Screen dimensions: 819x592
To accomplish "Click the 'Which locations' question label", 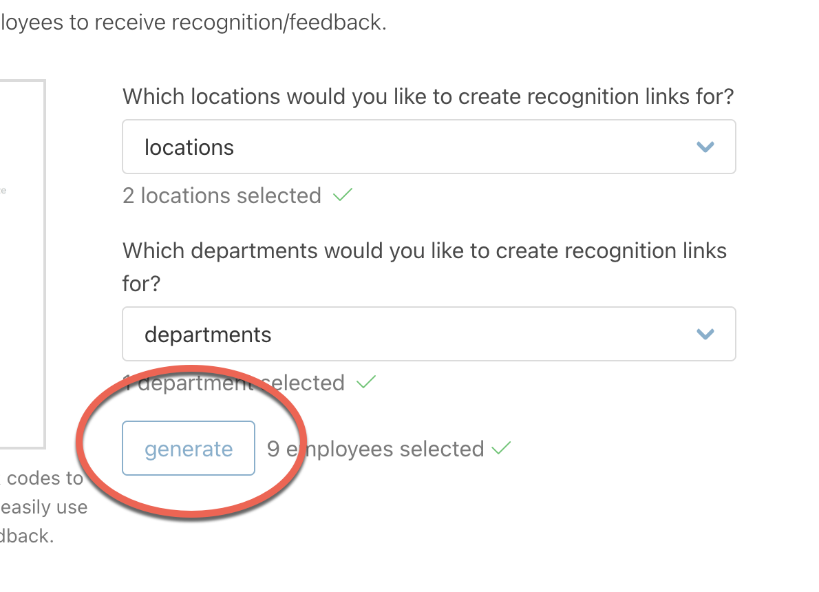I will click(428, 96).
